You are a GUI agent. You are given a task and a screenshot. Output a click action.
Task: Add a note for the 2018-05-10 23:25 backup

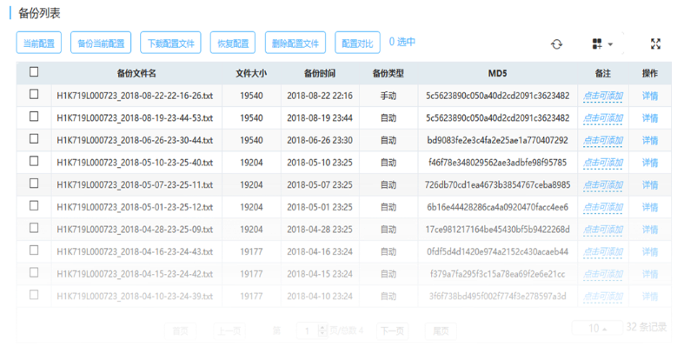coord(603,163)
